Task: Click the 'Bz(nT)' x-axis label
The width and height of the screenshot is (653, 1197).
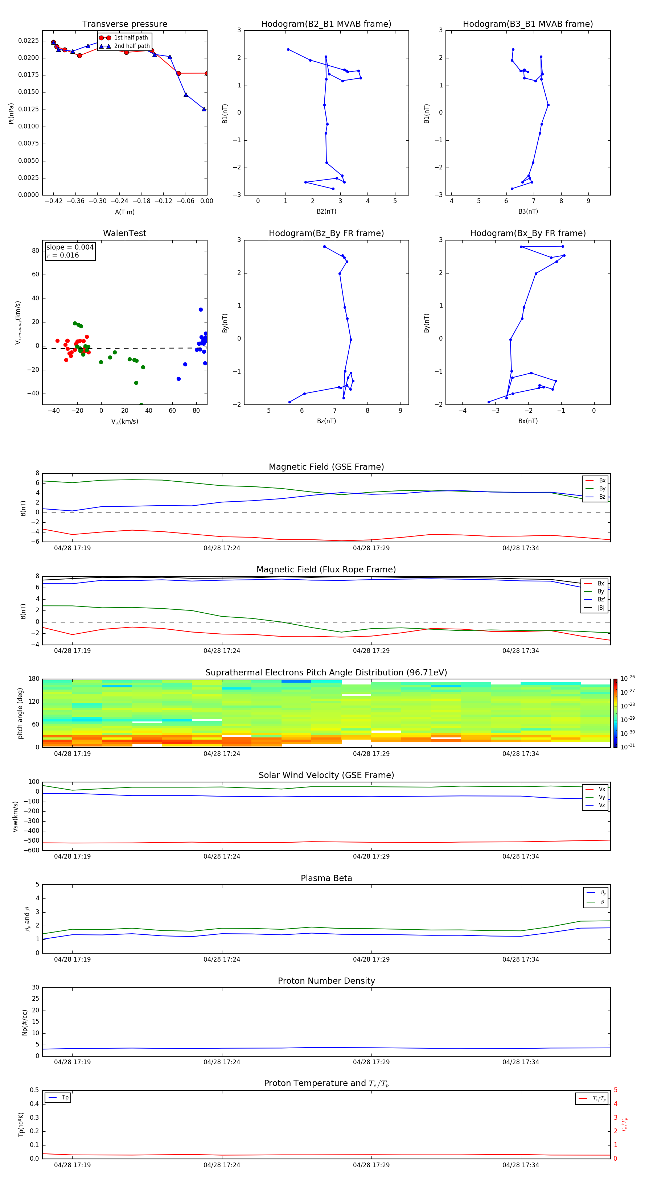Action: (x=326, y=421)
